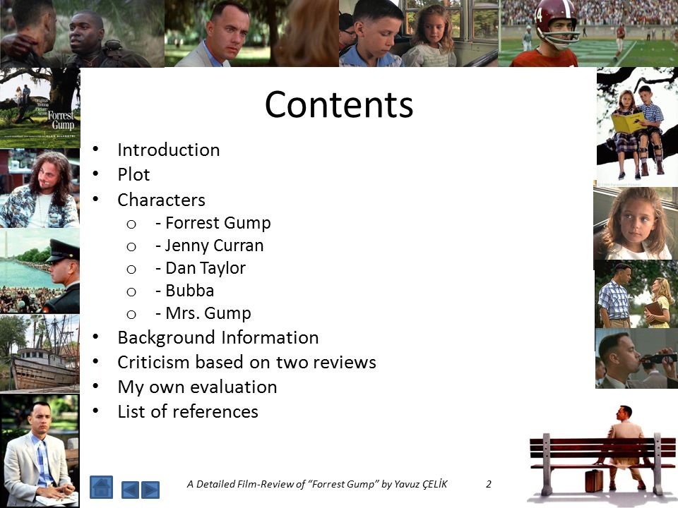Click the long-haired man photo
Image resolution: width=678 pixels, height=508 pixels.
[40, 188]
